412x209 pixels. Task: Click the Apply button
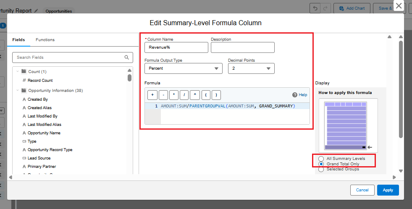tap(388, 190)
